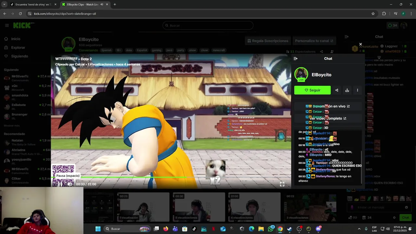416x234 pixels.
Task: Open the xQc channel in sidebar
Action: pyautogui.click(x=26, y=87)
